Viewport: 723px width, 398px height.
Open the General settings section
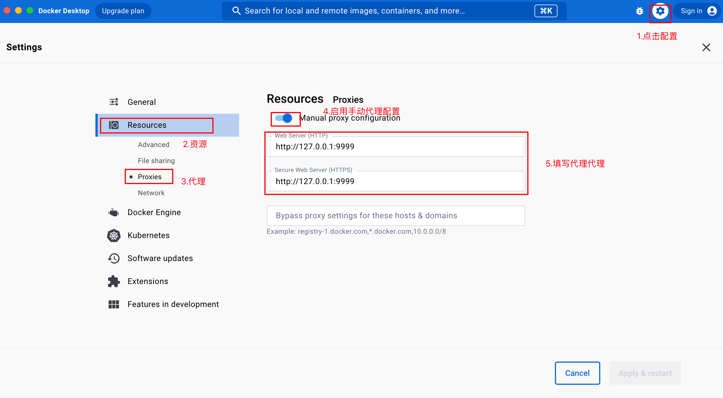(167, 102)
